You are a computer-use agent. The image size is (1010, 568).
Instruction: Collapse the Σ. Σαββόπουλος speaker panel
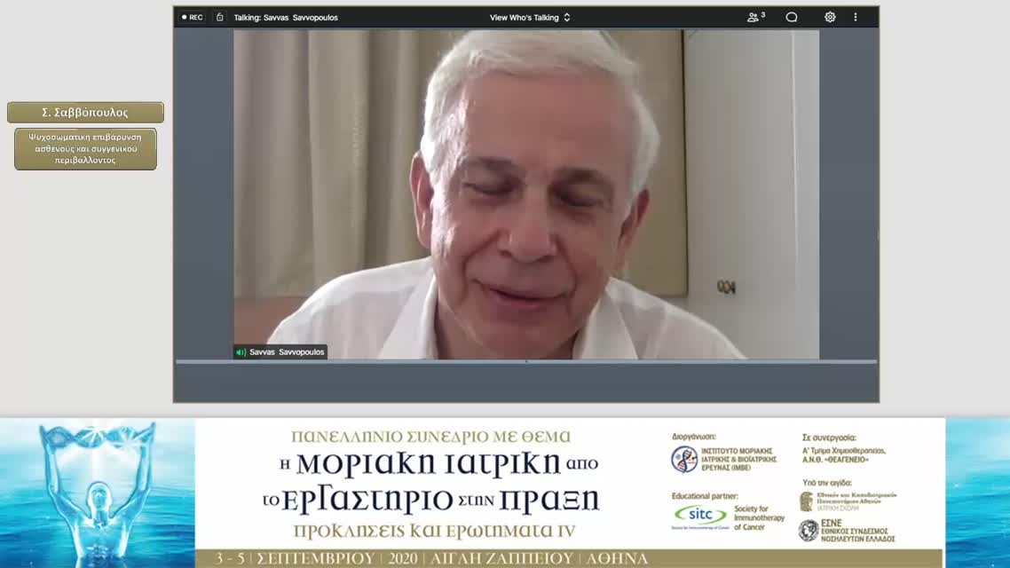pyautogui.click(x=84, y=112)
